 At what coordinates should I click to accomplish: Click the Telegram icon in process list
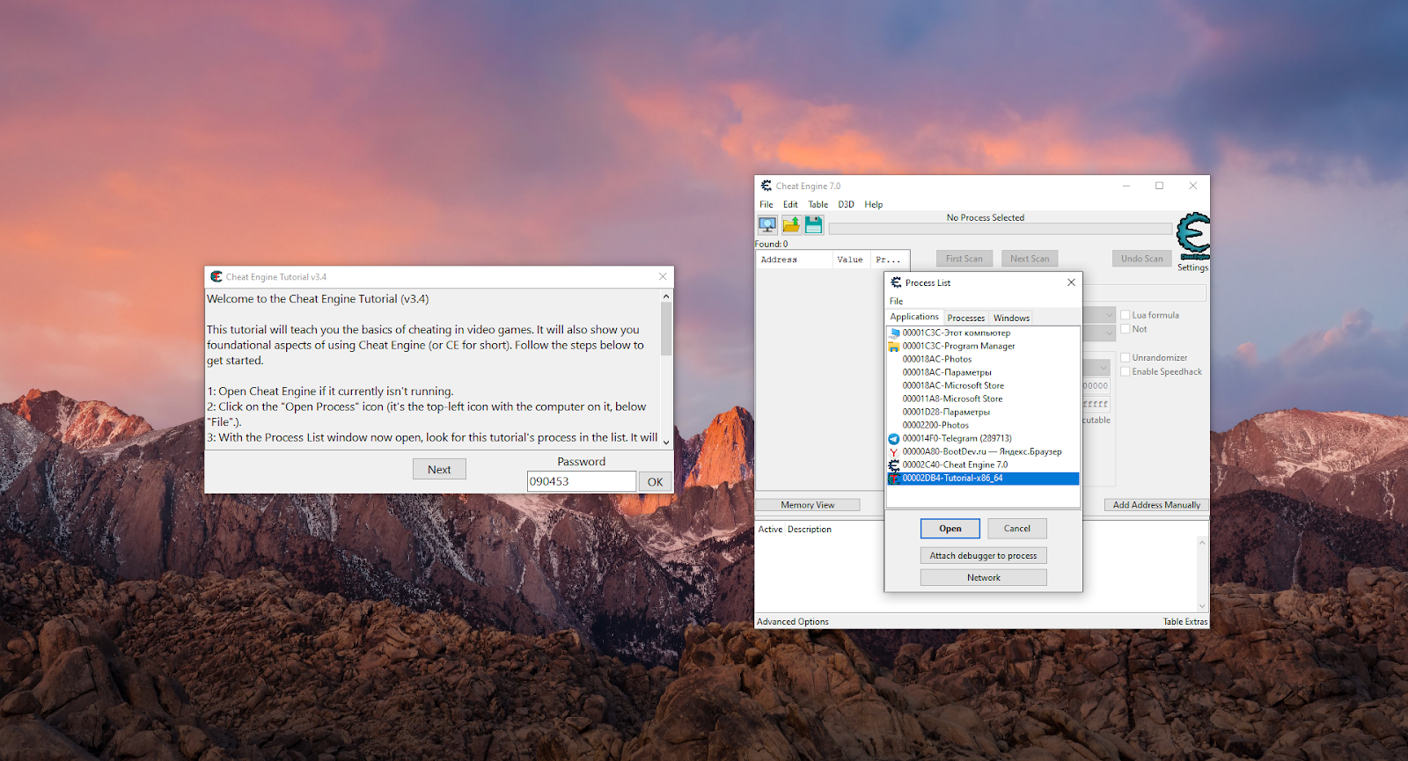coord(894,438)
